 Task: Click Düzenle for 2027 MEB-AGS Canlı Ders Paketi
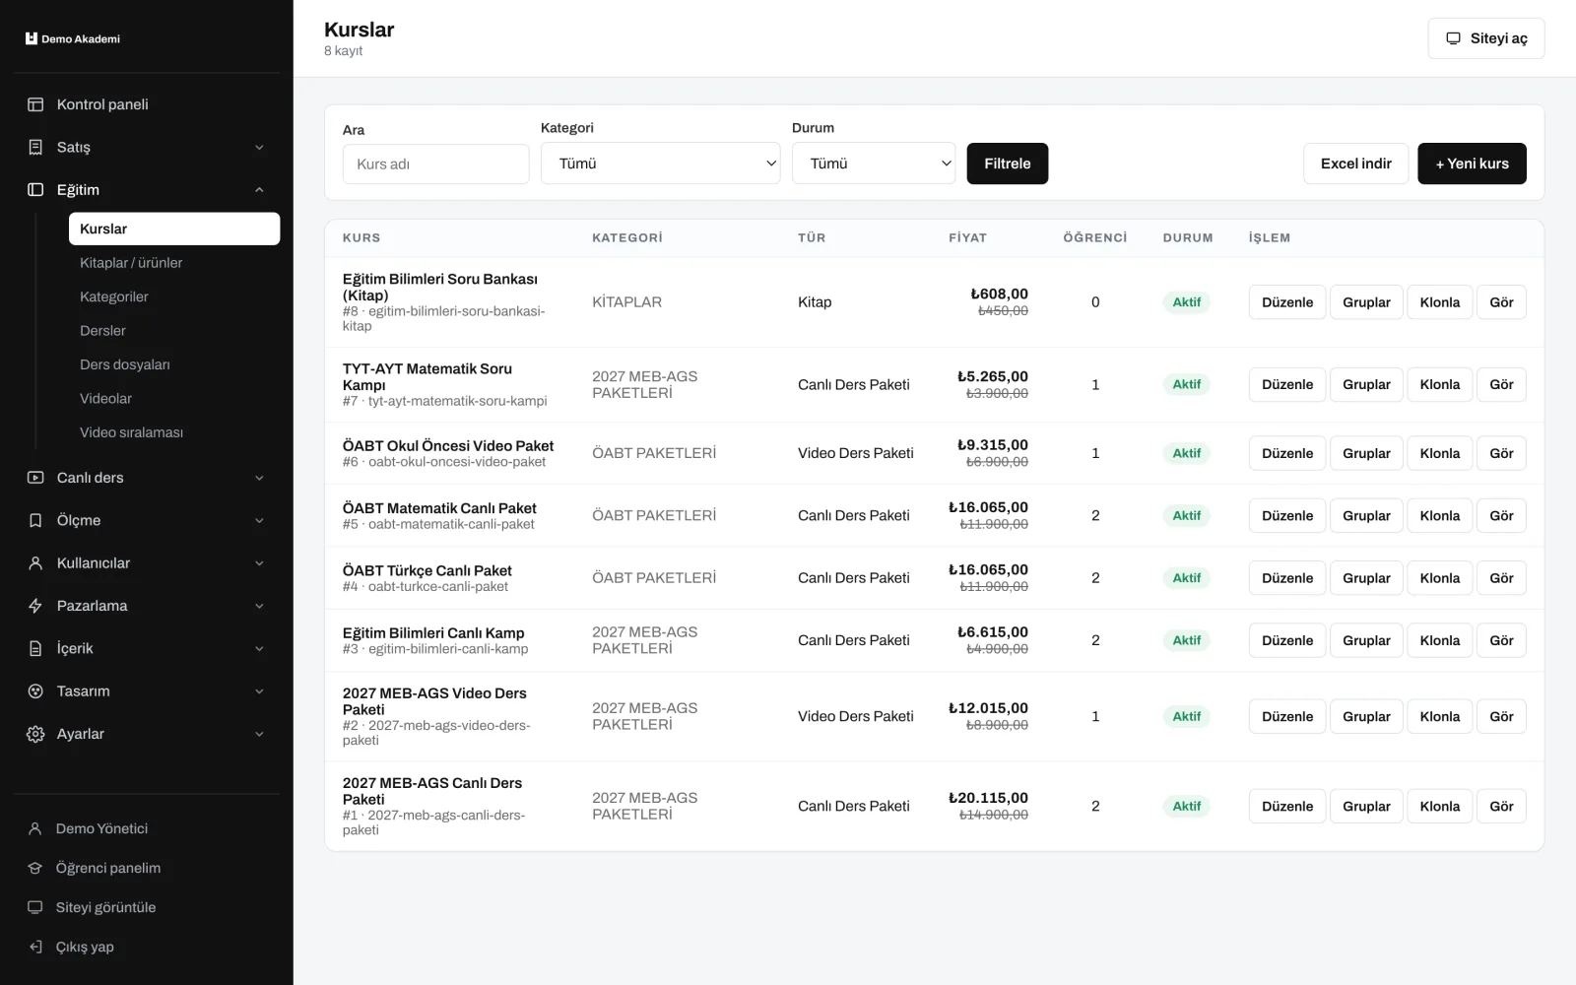(x=1287, y=807)
